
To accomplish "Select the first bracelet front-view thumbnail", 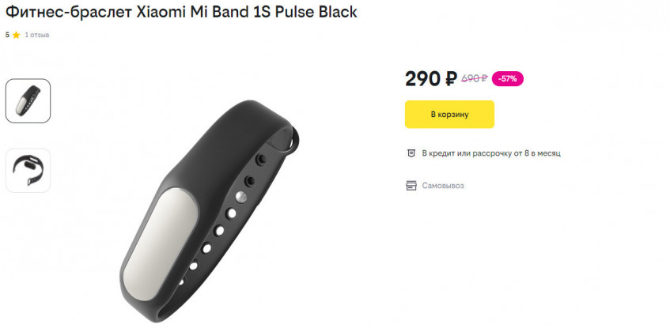I will coord(28,101).
